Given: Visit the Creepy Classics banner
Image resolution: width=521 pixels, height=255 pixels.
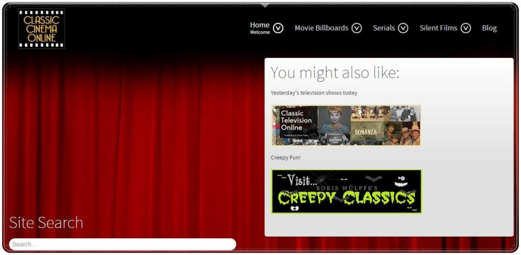Looking at the screenshot, I should coord(346,192).
